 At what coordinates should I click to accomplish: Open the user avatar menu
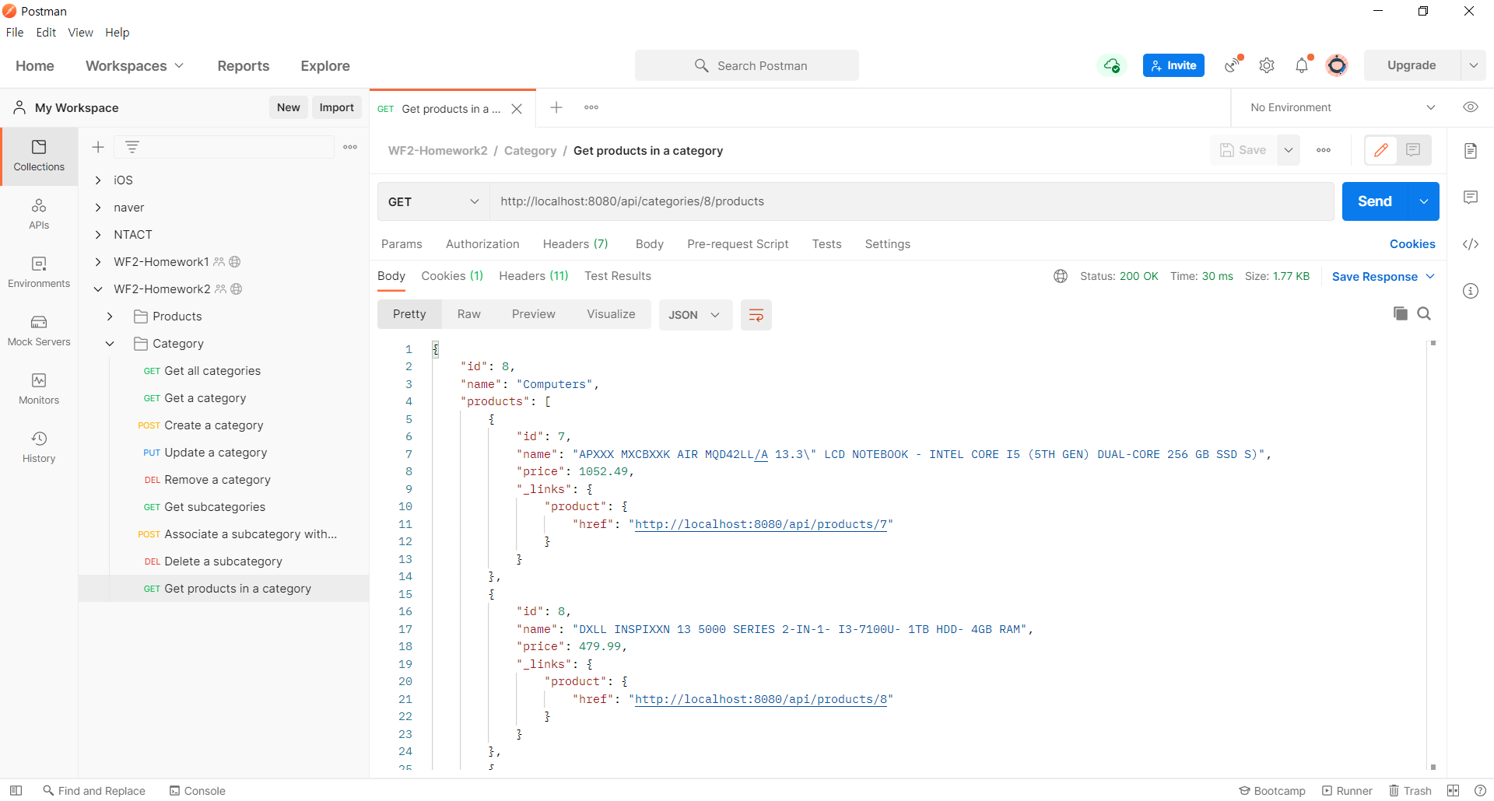[x=1337, y=65]
